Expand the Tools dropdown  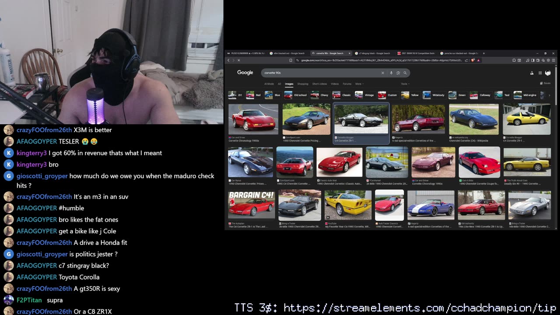click(405, 84)
